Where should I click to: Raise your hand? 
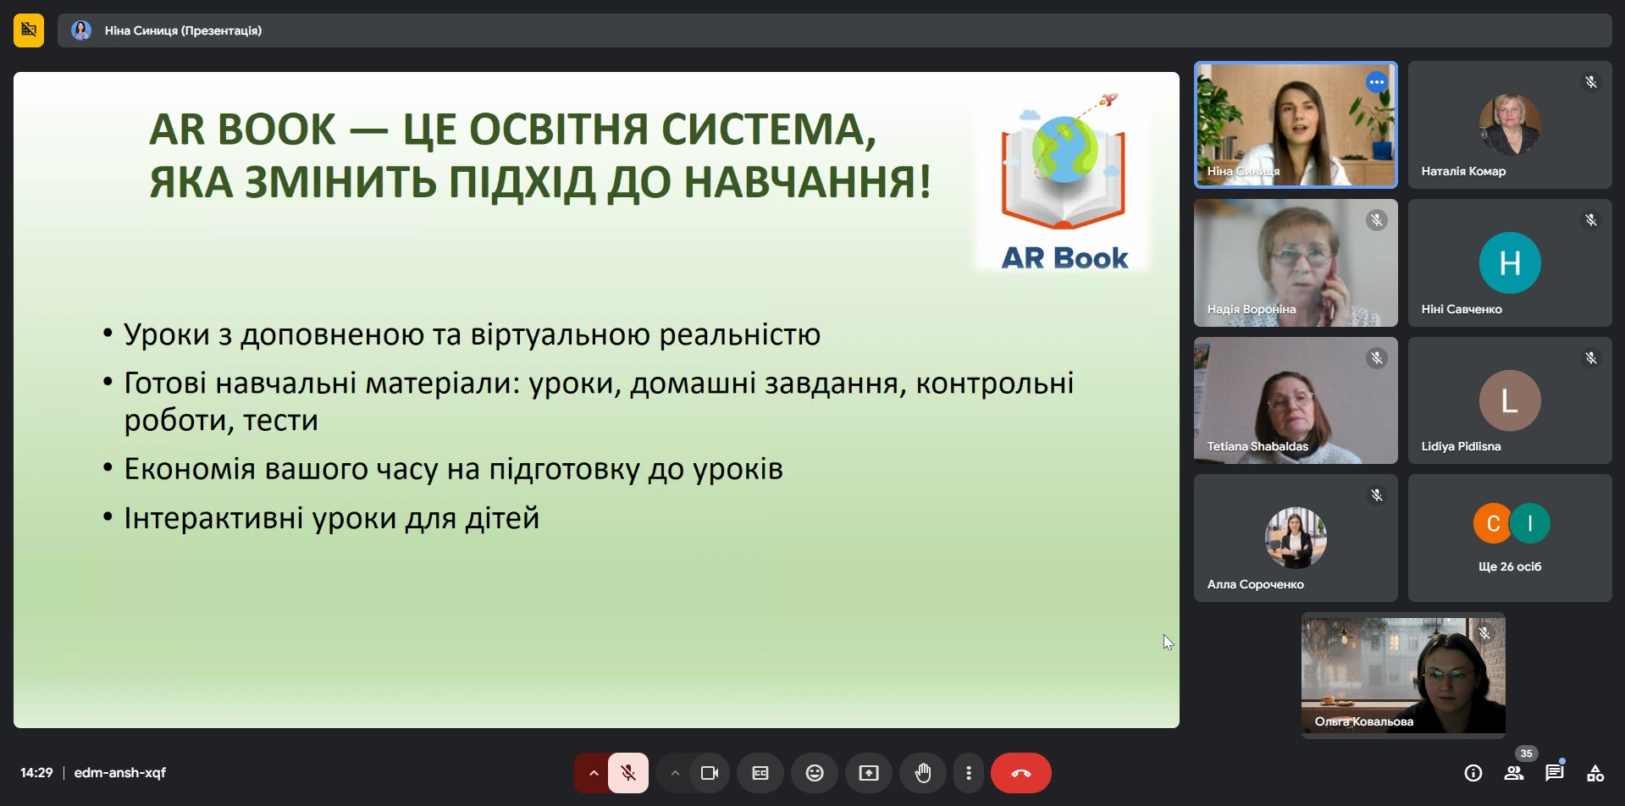[x=923, y=773]
